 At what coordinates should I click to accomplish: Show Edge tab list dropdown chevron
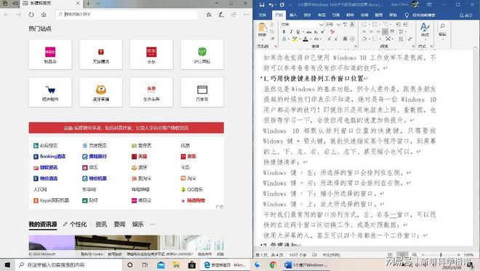98,4
